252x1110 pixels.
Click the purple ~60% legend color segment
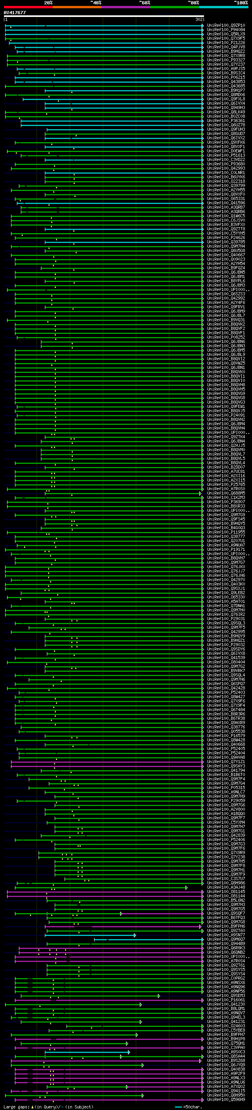[x=126, y=7]
